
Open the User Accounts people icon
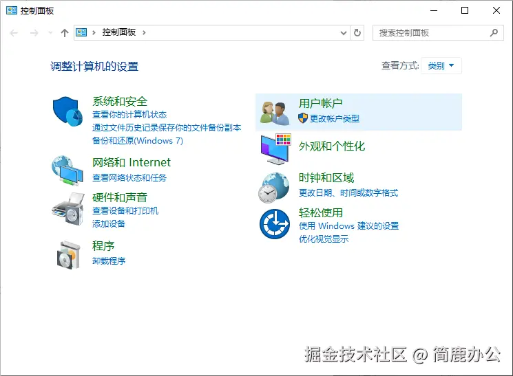click(275, 113)
